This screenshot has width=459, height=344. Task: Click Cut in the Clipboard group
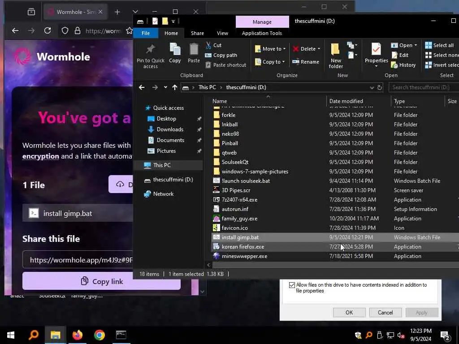click(214, 45)
